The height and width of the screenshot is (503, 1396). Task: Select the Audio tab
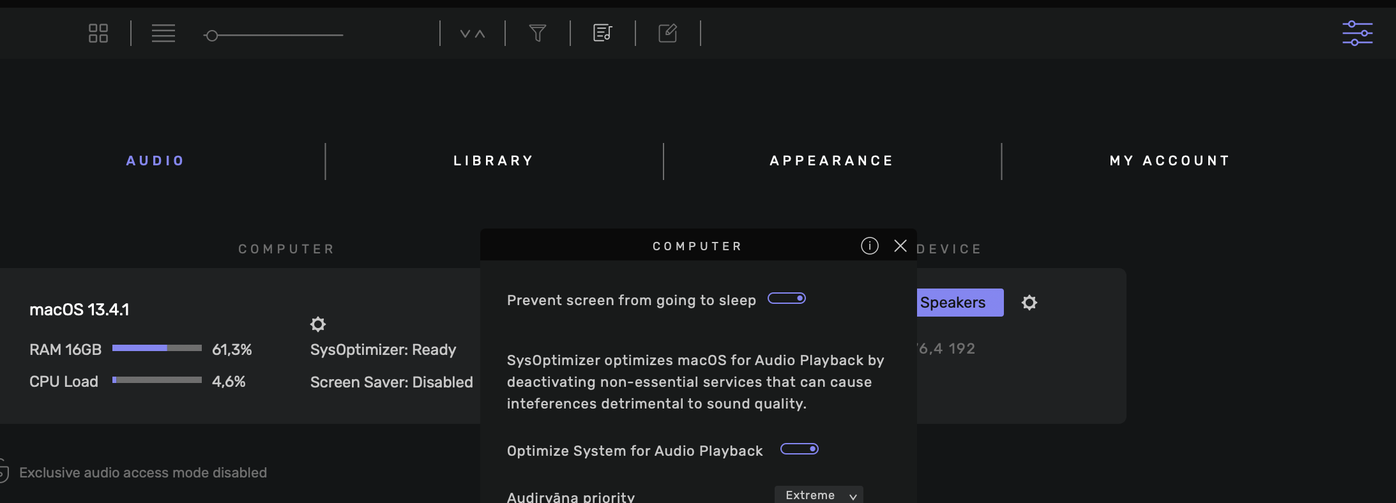tap(155, 161)
